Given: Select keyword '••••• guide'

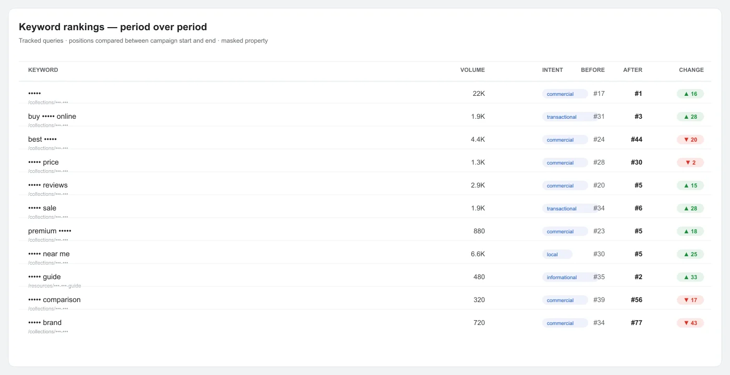Looking at the screenshot, I should click(x=44, y=277).
